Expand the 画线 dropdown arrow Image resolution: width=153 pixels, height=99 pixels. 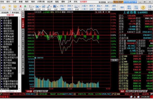click(x=51, y=6)
